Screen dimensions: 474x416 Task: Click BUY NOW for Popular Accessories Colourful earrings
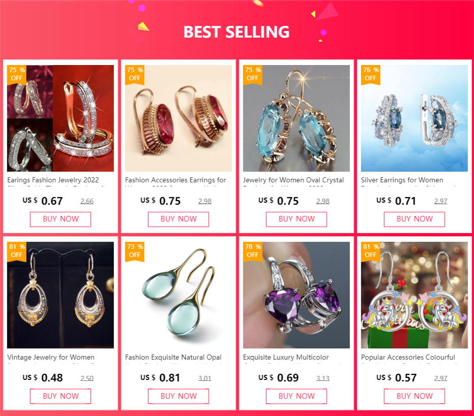coord(414,396)
